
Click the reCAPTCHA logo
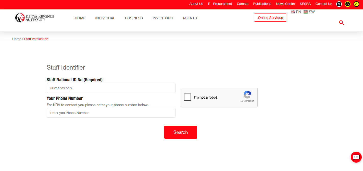(247, 95)
